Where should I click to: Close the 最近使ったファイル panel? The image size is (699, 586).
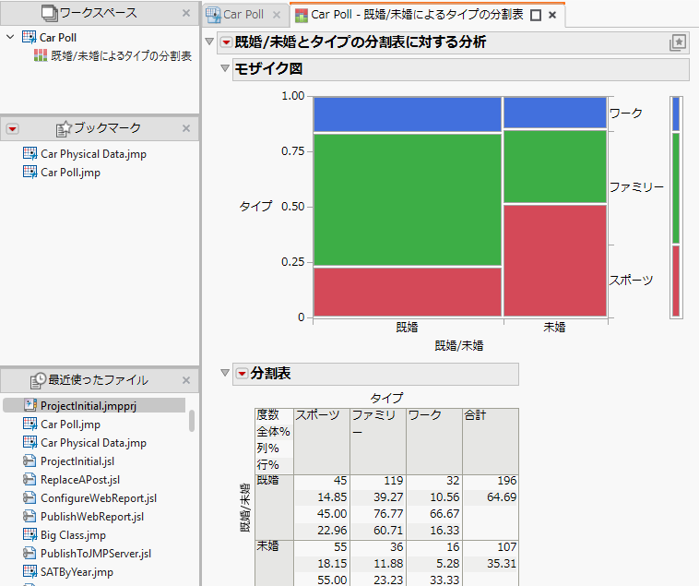(x=186, y=380)
